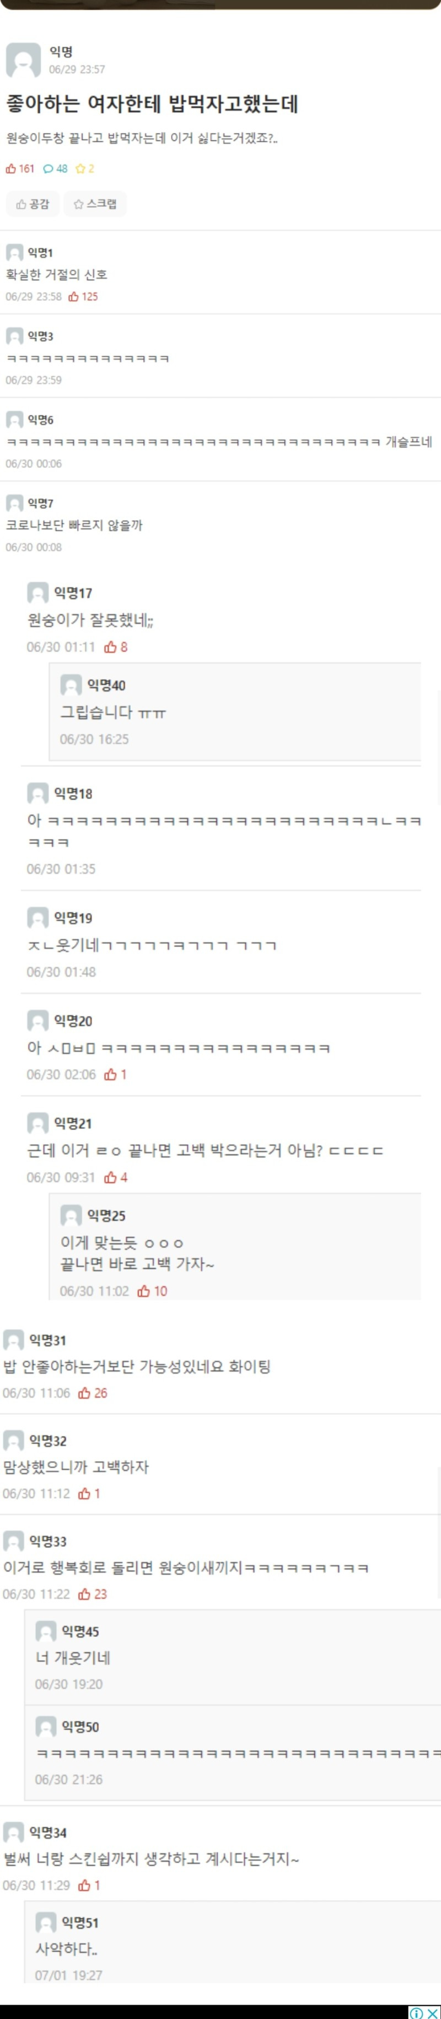Click 익명50's reply avatar
The width and height of the screenshot is (441, 2019).
pyautogui.click(x=46, y=1726)
